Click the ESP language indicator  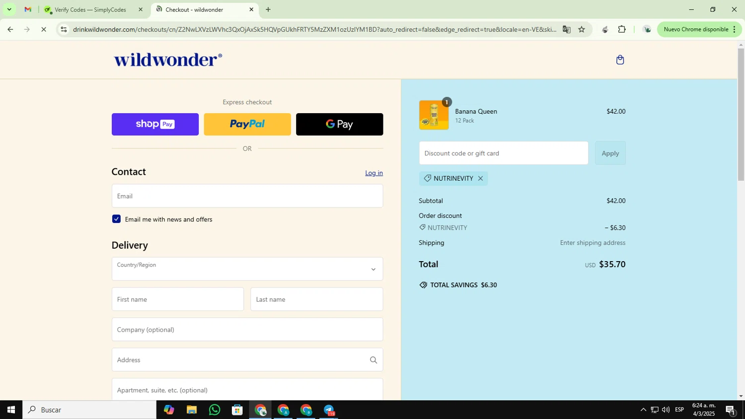click(x=679, y=410)
